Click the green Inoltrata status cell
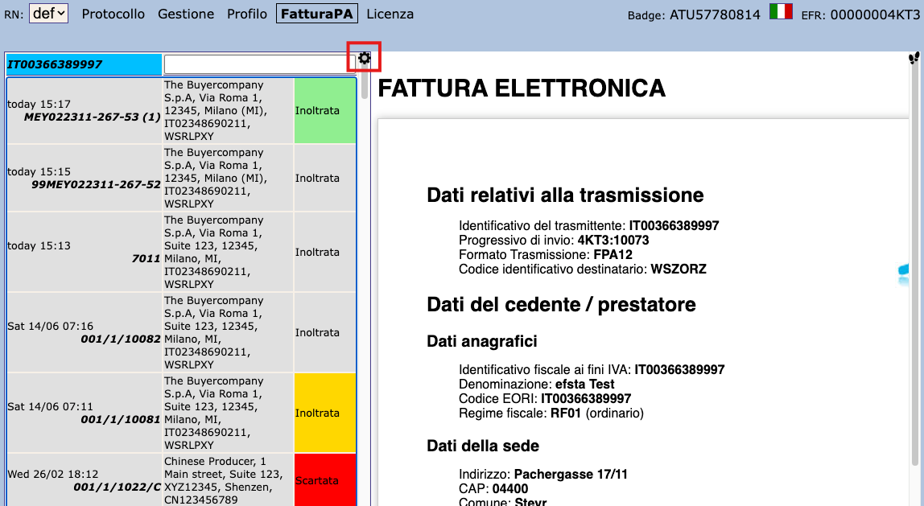The image size is (924, 506). (324, 109)
